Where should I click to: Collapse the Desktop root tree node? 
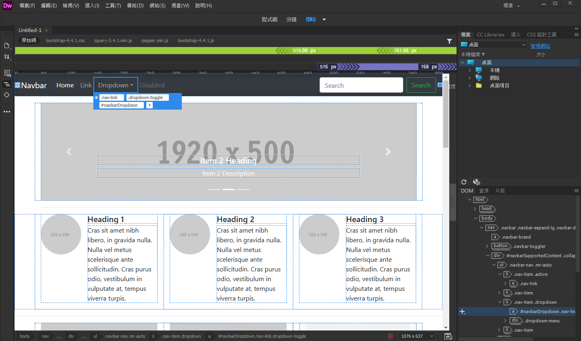coord(463,62)
